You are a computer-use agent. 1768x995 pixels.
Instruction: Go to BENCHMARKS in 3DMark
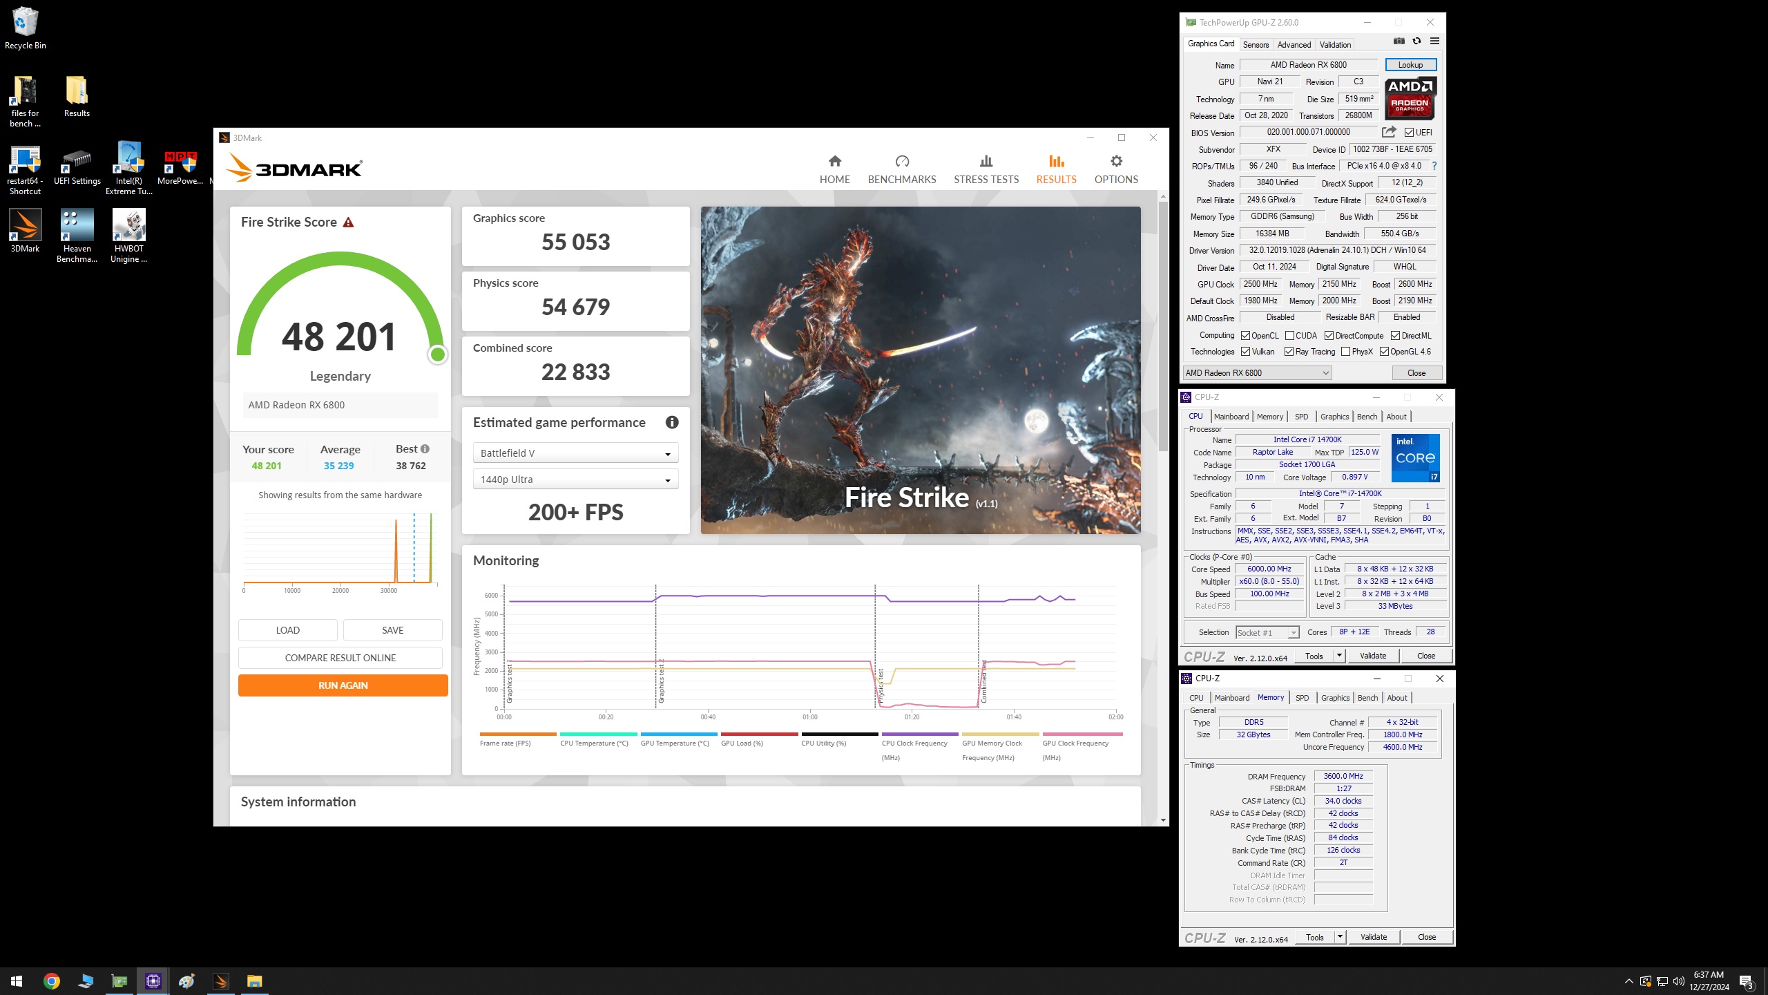901,169
